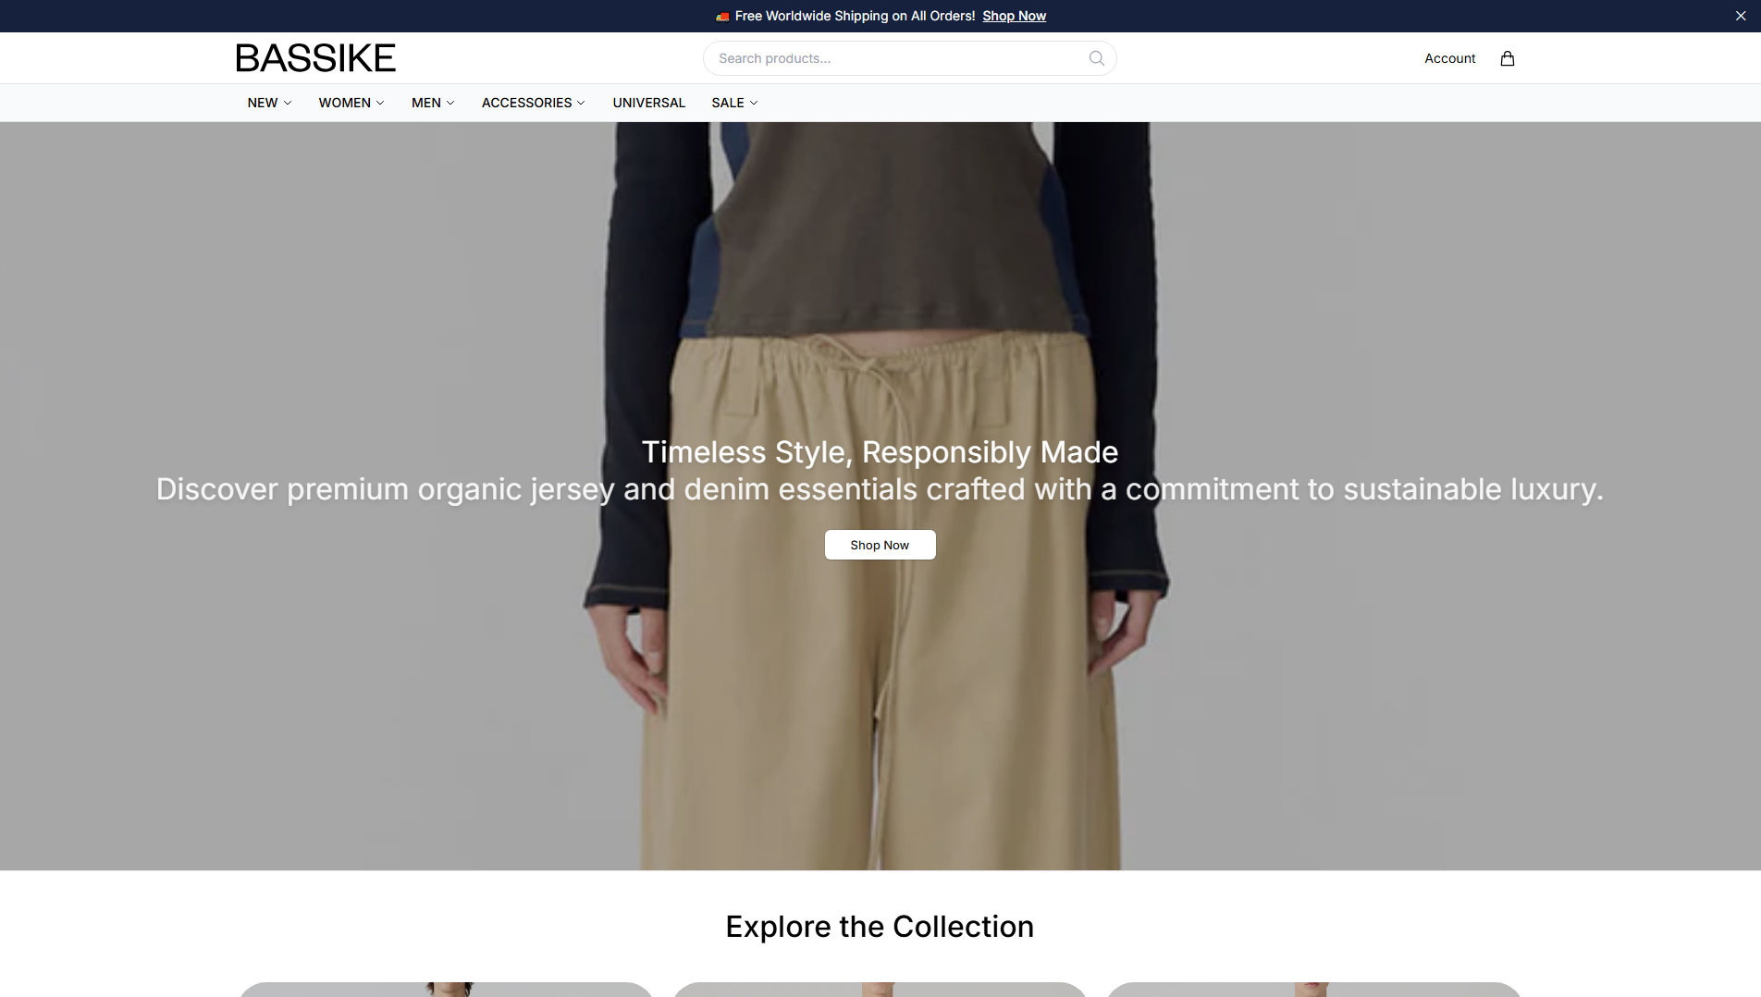Expand the ACCESSORIES menu
This screenshot has height=997, width=1761.
click(x=533, y=103)
